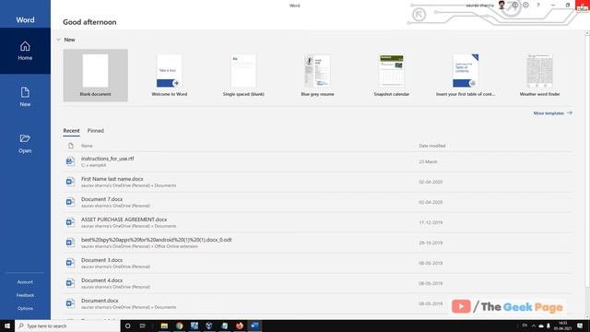Open Document 3.docx
This screenshot has width=590, height=332.
(x=317, y=264)
